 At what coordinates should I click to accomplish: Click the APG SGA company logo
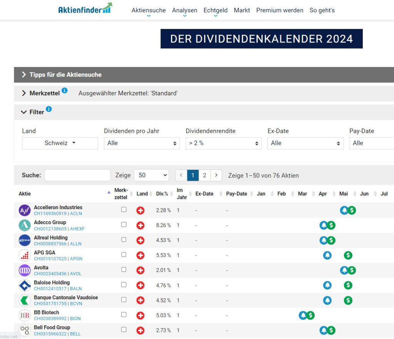25,255
